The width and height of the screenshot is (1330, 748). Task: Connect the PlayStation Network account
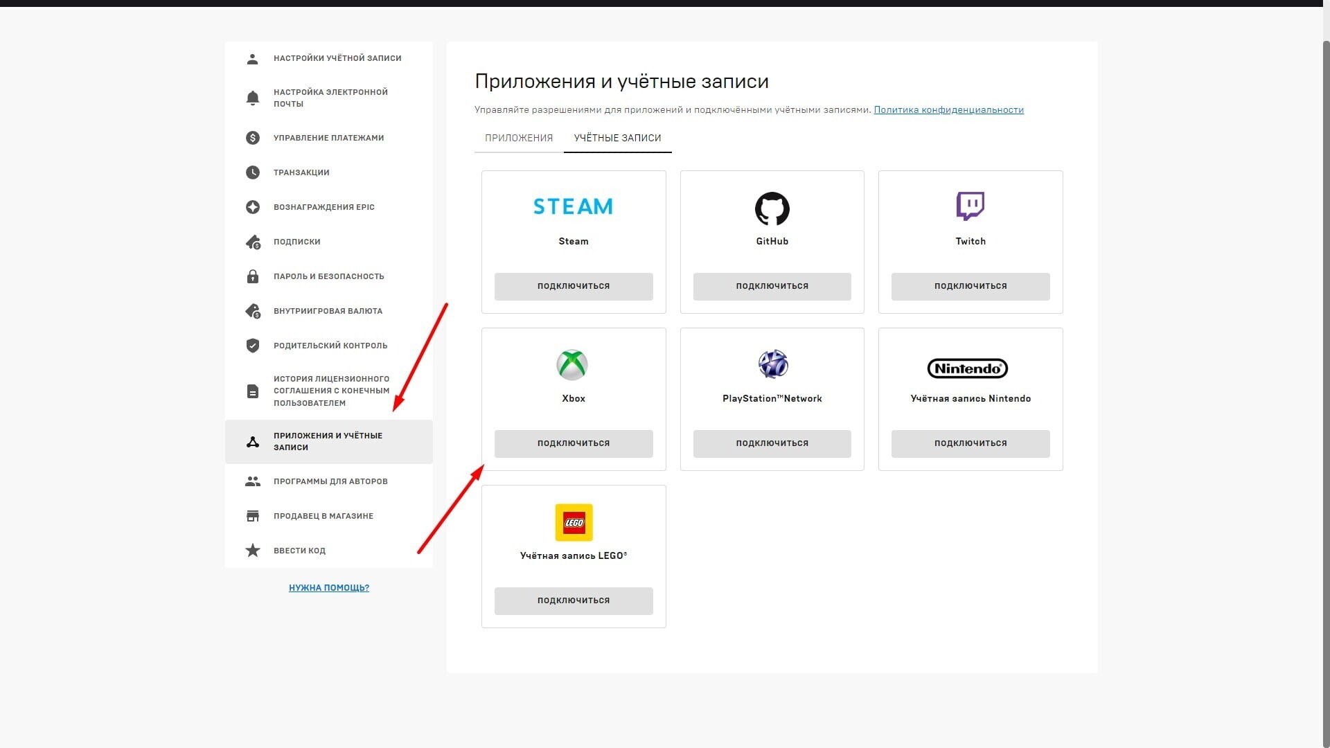(x=772, y=443)
